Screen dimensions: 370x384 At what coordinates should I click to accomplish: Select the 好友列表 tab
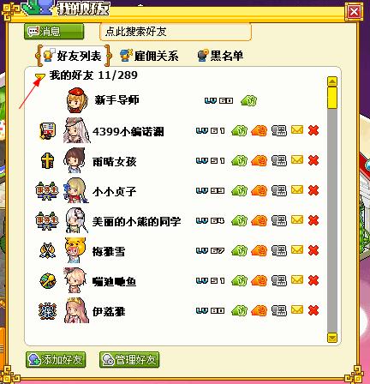point(73,56)
